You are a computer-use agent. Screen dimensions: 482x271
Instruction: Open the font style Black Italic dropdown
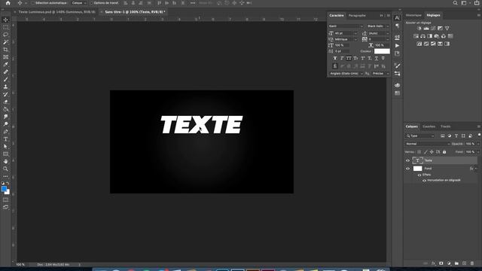(x=378, y=26)
